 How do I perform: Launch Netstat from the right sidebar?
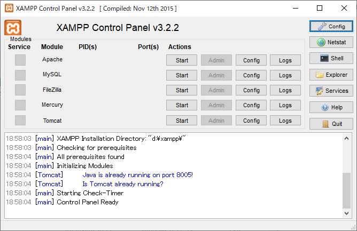click(x=331, y=42)
